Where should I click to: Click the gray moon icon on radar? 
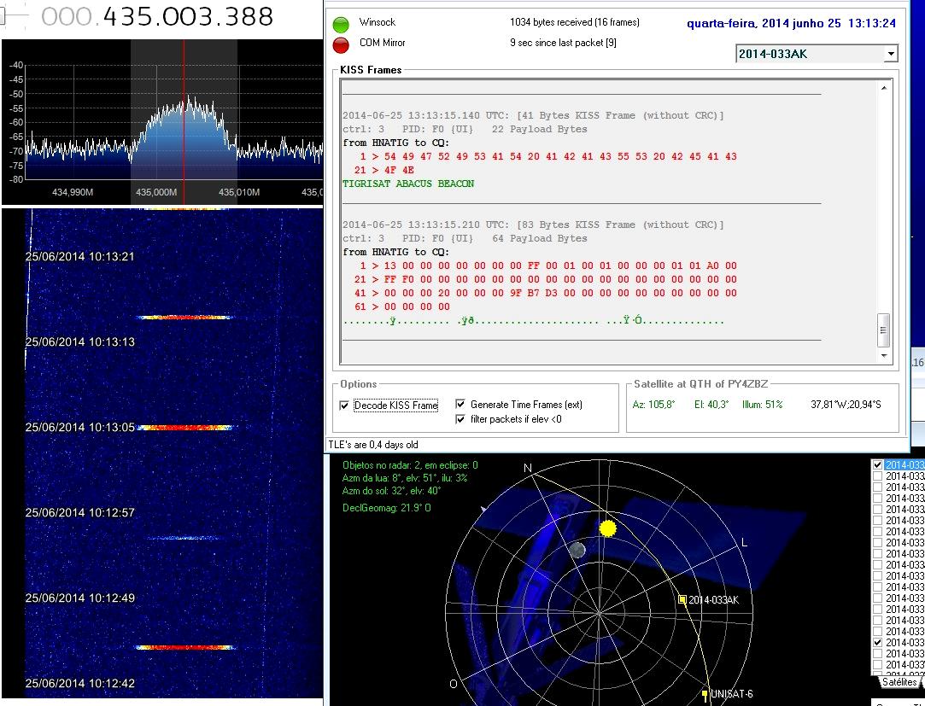click(x=577, y=551)
